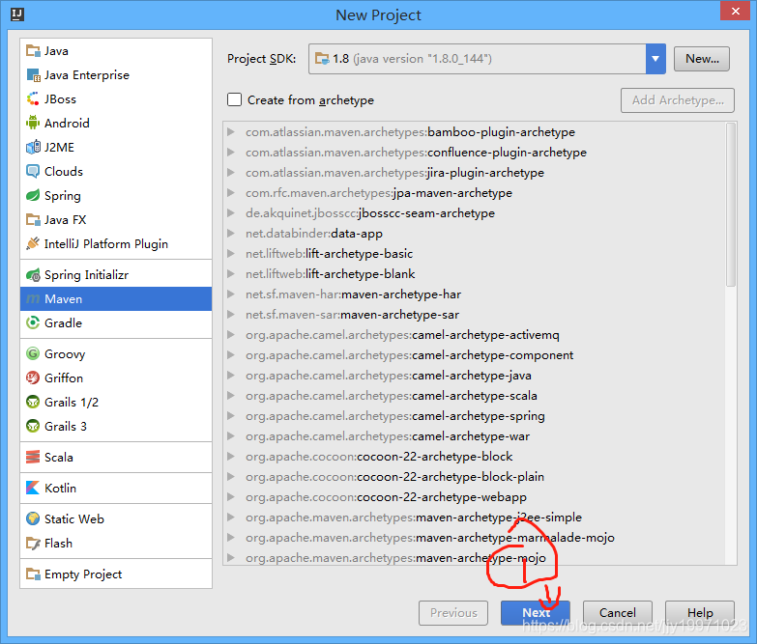Choose the Groovy G icon
The height and width of the screenshot is (644, 757).
click(33, 353)
